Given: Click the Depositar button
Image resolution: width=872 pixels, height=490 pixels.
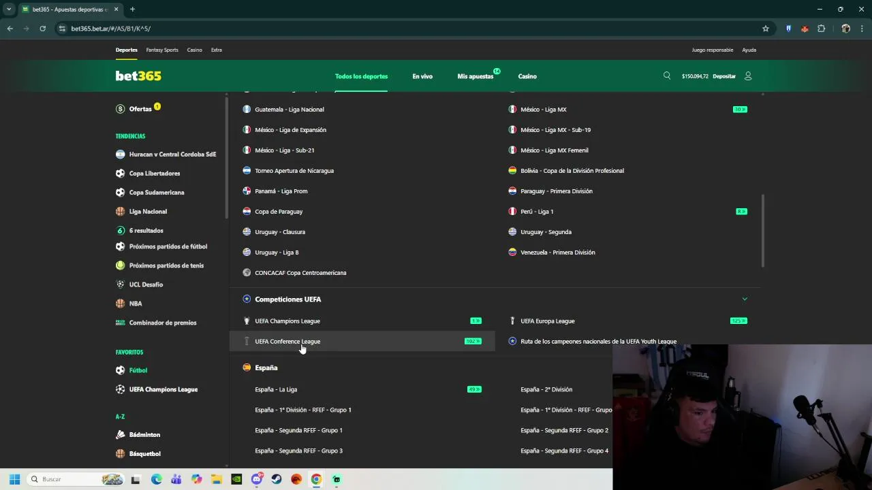Looking at the screenshot, I should (724, 76).
